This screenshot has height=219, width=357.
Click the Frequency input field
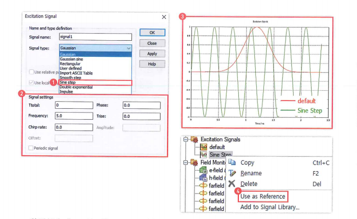click(74, 116)
